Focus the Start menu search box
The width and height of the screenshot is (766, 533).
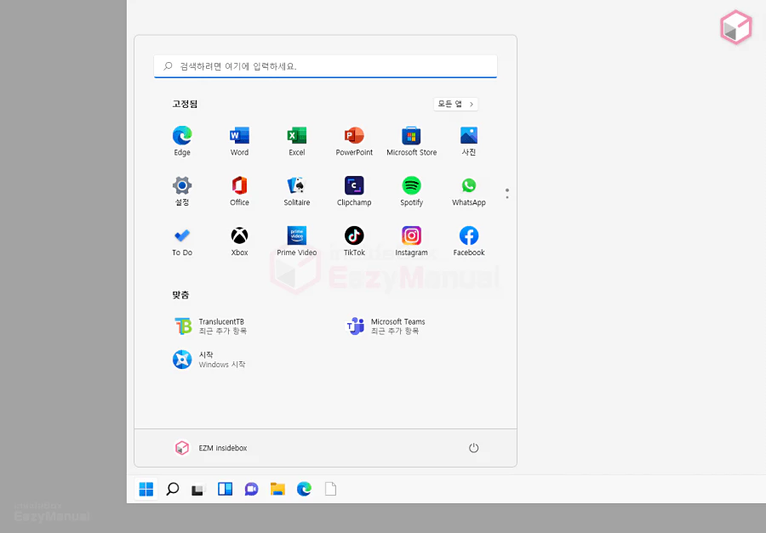point(325,66)
